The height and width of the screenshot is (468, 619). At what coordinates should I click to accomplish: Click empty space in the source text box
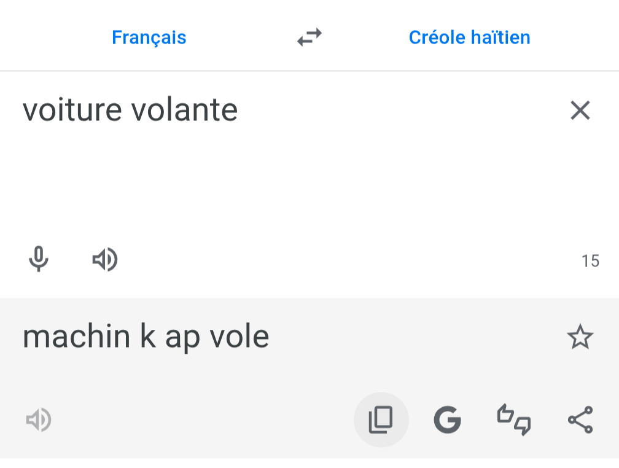point(295,184)
